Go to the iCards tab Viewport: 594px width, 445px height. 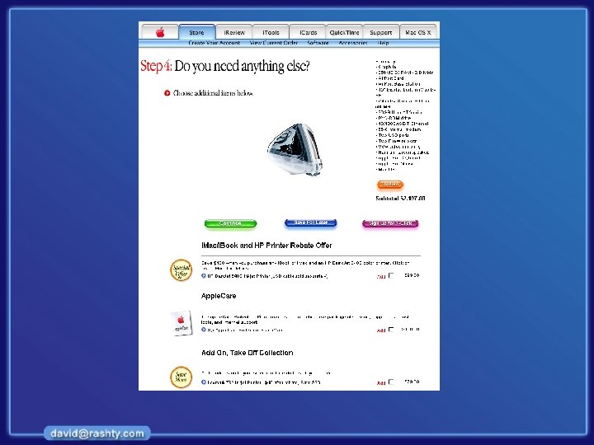[308, 32]
